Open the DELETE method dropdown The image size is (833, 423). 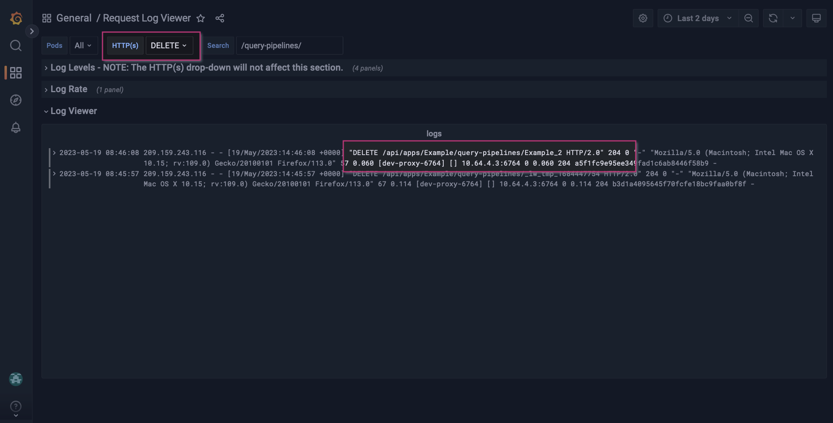pos(168,45)
